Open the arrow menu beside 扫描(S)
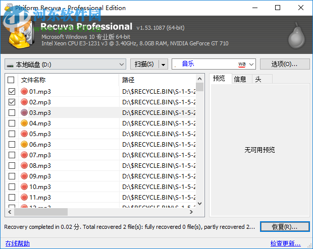The width and height of the screenshot is (313, 249). pos(163,65)
